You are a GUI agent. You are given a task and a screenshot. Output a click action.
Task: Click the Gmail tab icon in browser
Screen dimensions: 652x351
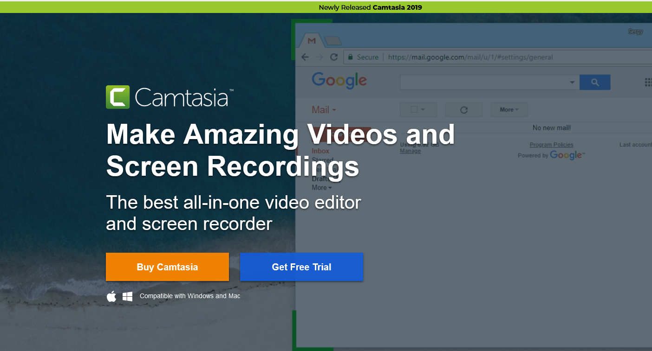tap(312, 41)
